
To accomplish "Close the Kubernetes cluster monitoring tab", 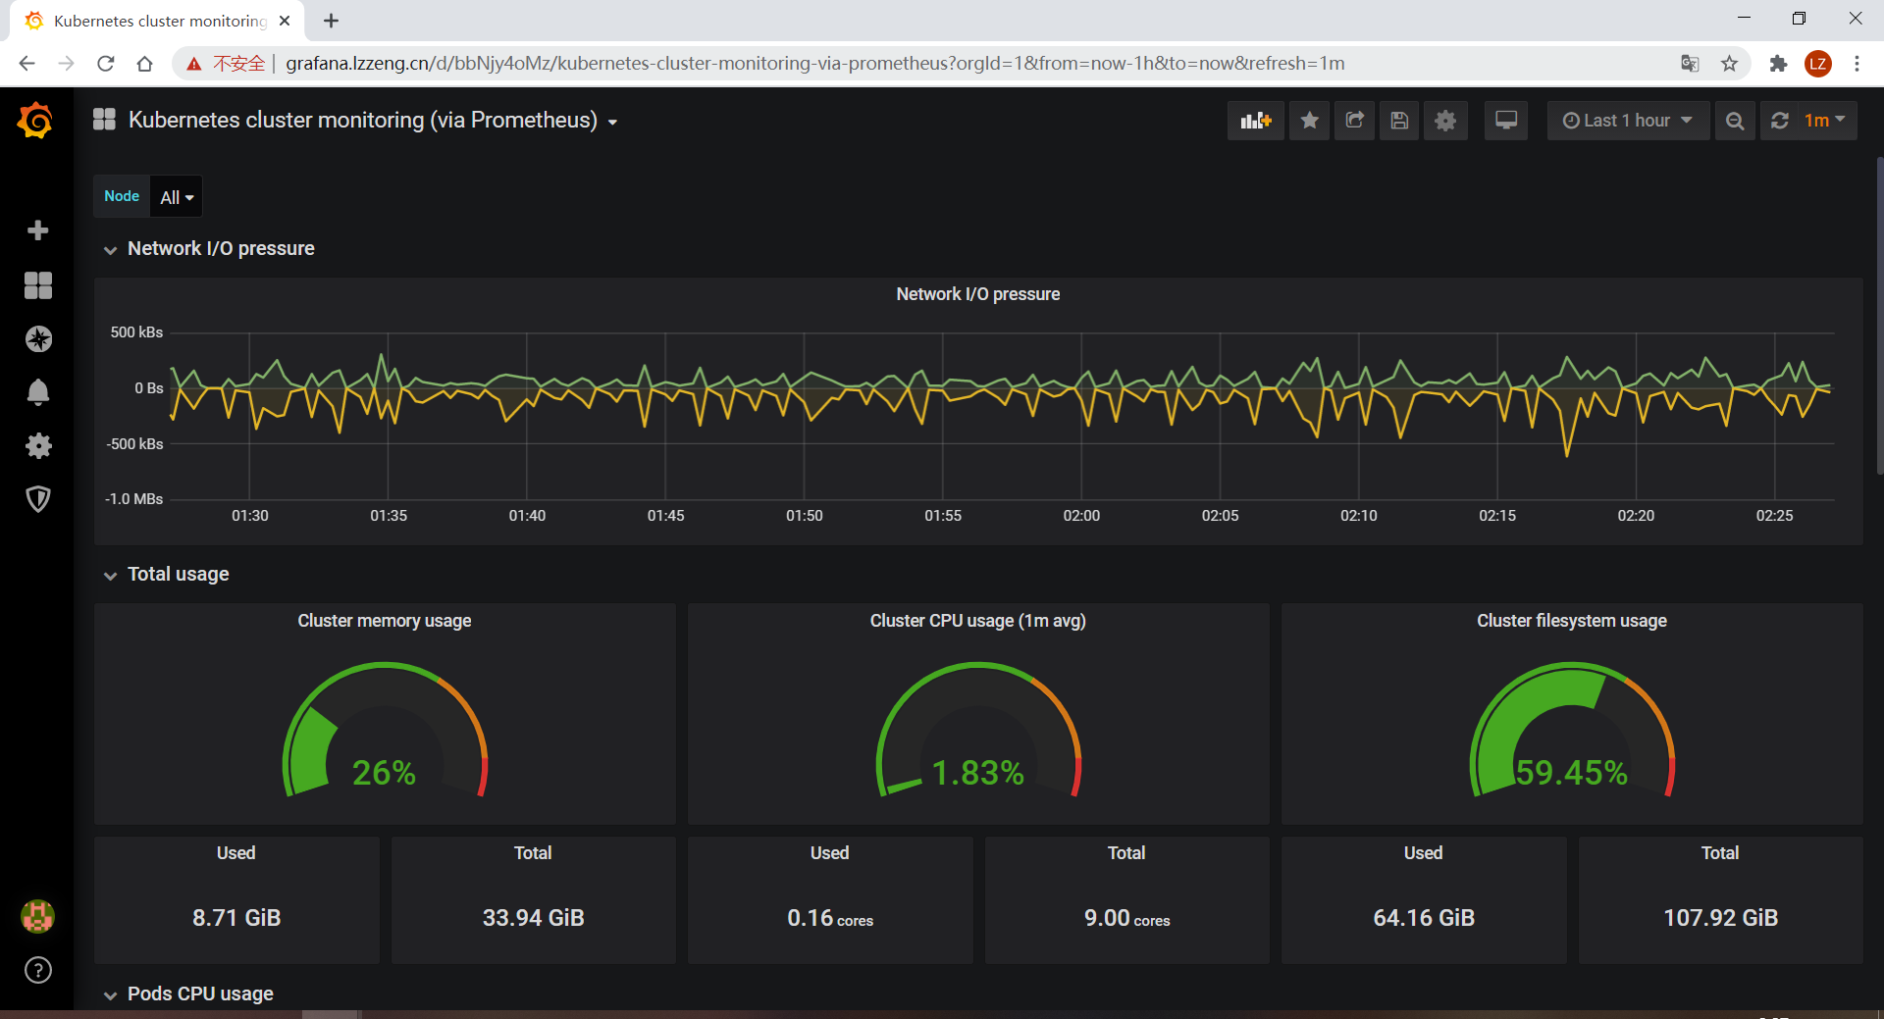I will click(x=285, y=21).
